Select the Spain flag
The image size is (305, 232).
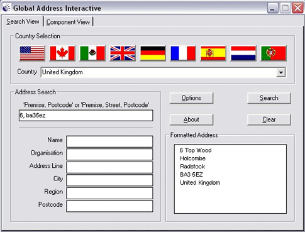213,53
